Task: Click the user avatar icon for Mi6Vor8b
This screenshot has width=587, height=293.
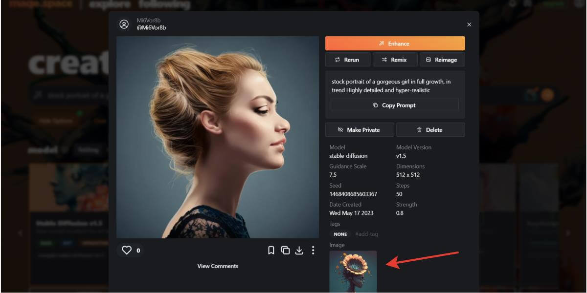Action: [124, 24]
